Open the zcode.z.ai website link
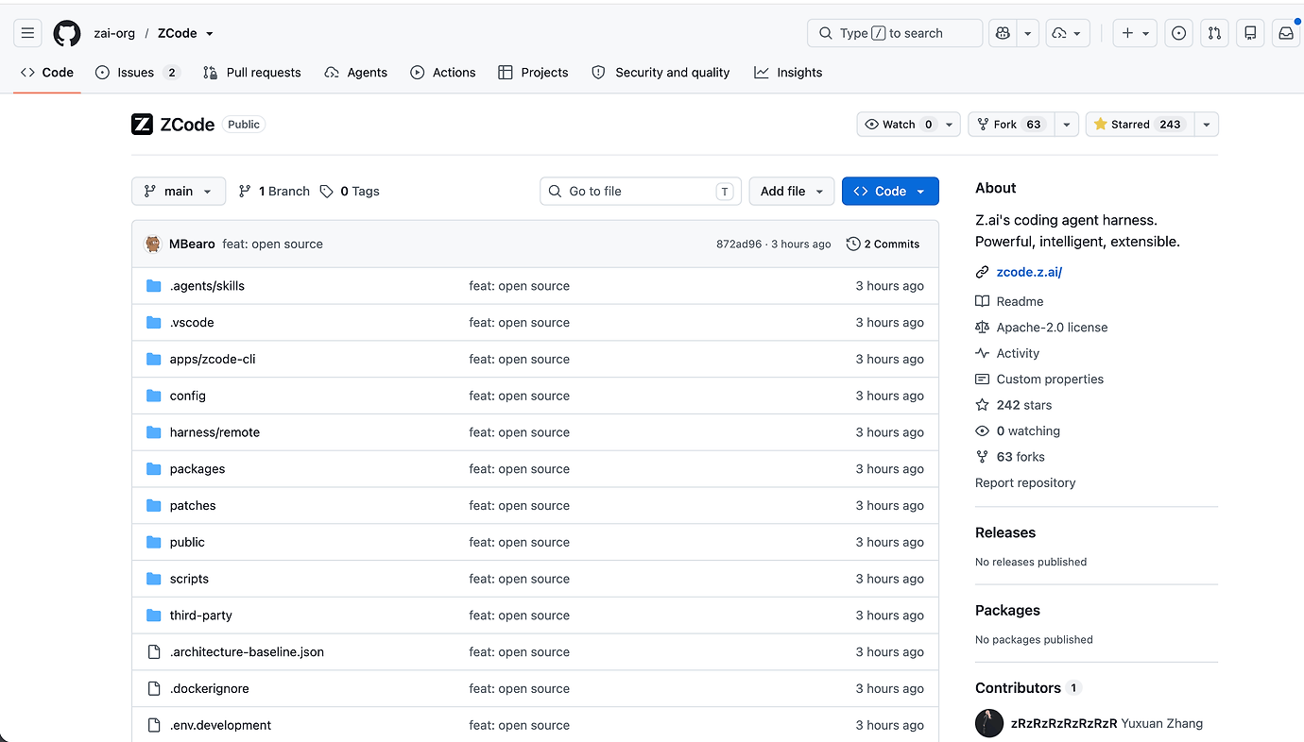1304x742 pixels. pos(1029,272)
